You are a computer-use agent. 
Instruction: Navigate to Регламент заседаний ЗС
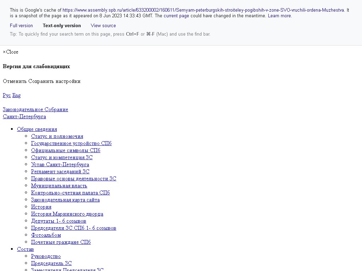coord(60,171)
